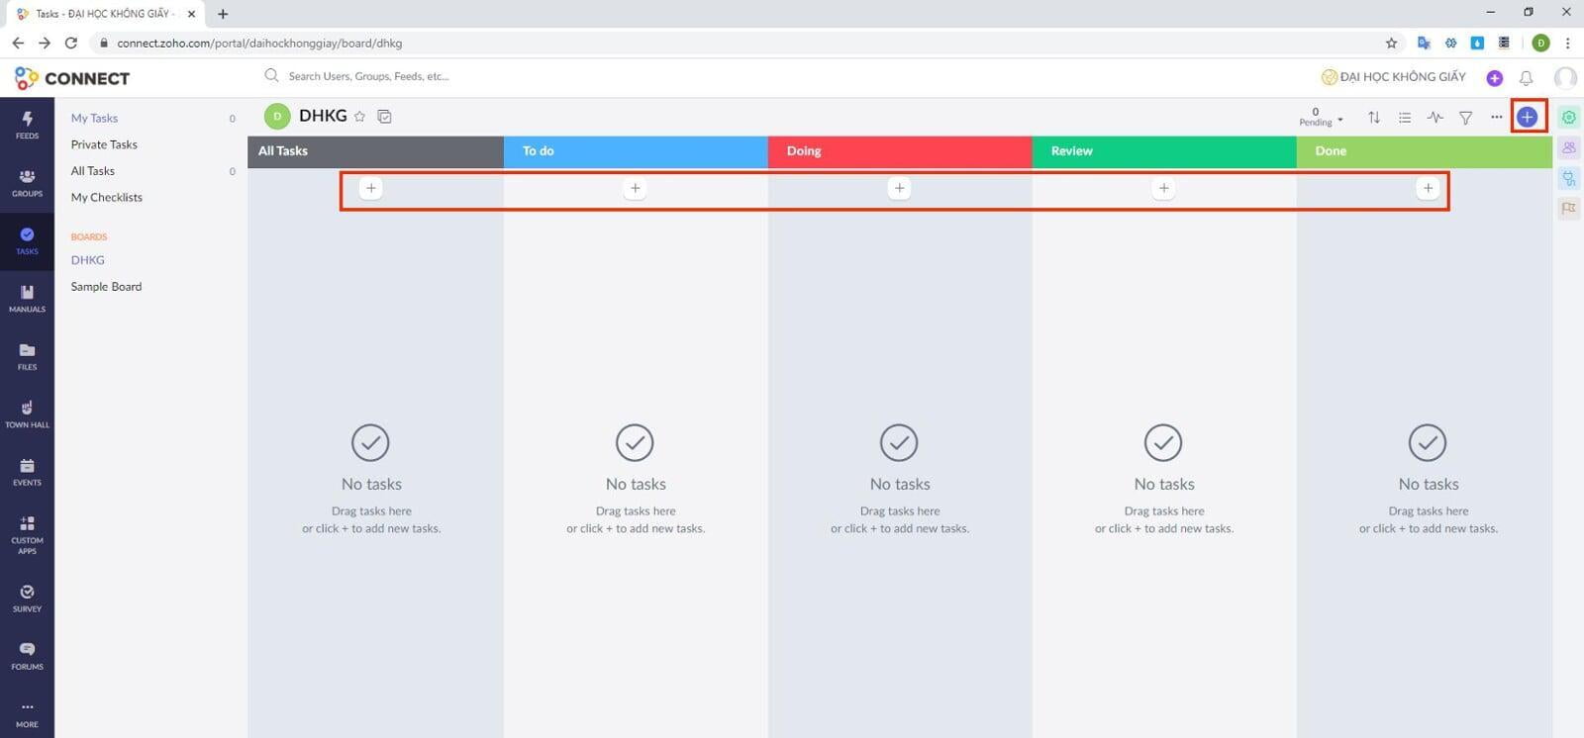Switch to list view icon

[x=1404, y=118]
